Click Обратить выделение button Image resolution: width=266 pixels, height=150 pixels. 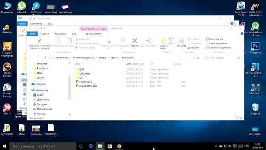(218, 47)
